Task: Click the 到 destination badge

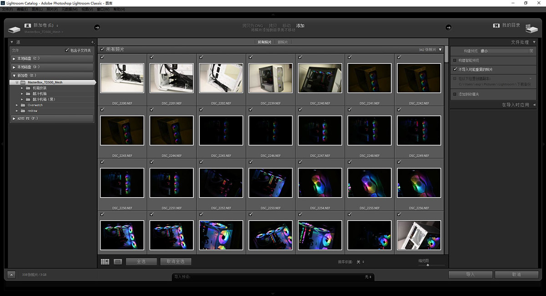Action: pos(496,26)
